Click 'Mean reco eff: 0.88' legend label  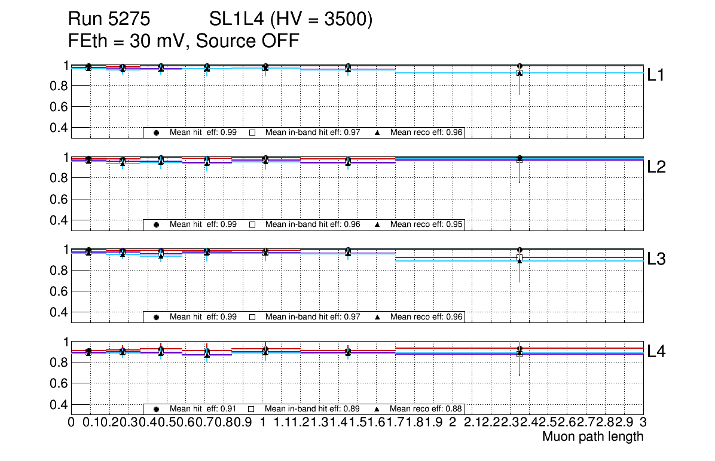pos(426,409)
